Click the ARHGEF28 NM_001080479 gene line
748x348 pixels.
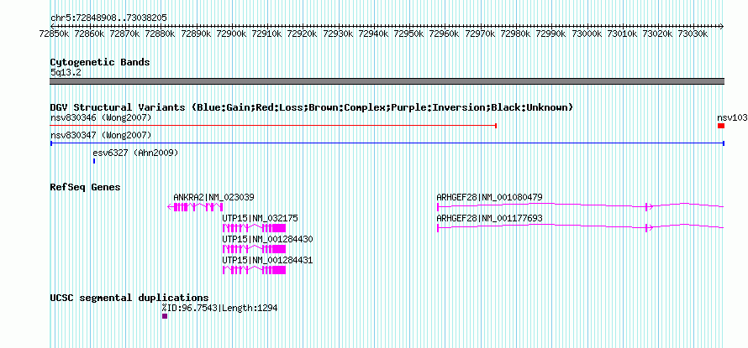(x=581, y=206)
